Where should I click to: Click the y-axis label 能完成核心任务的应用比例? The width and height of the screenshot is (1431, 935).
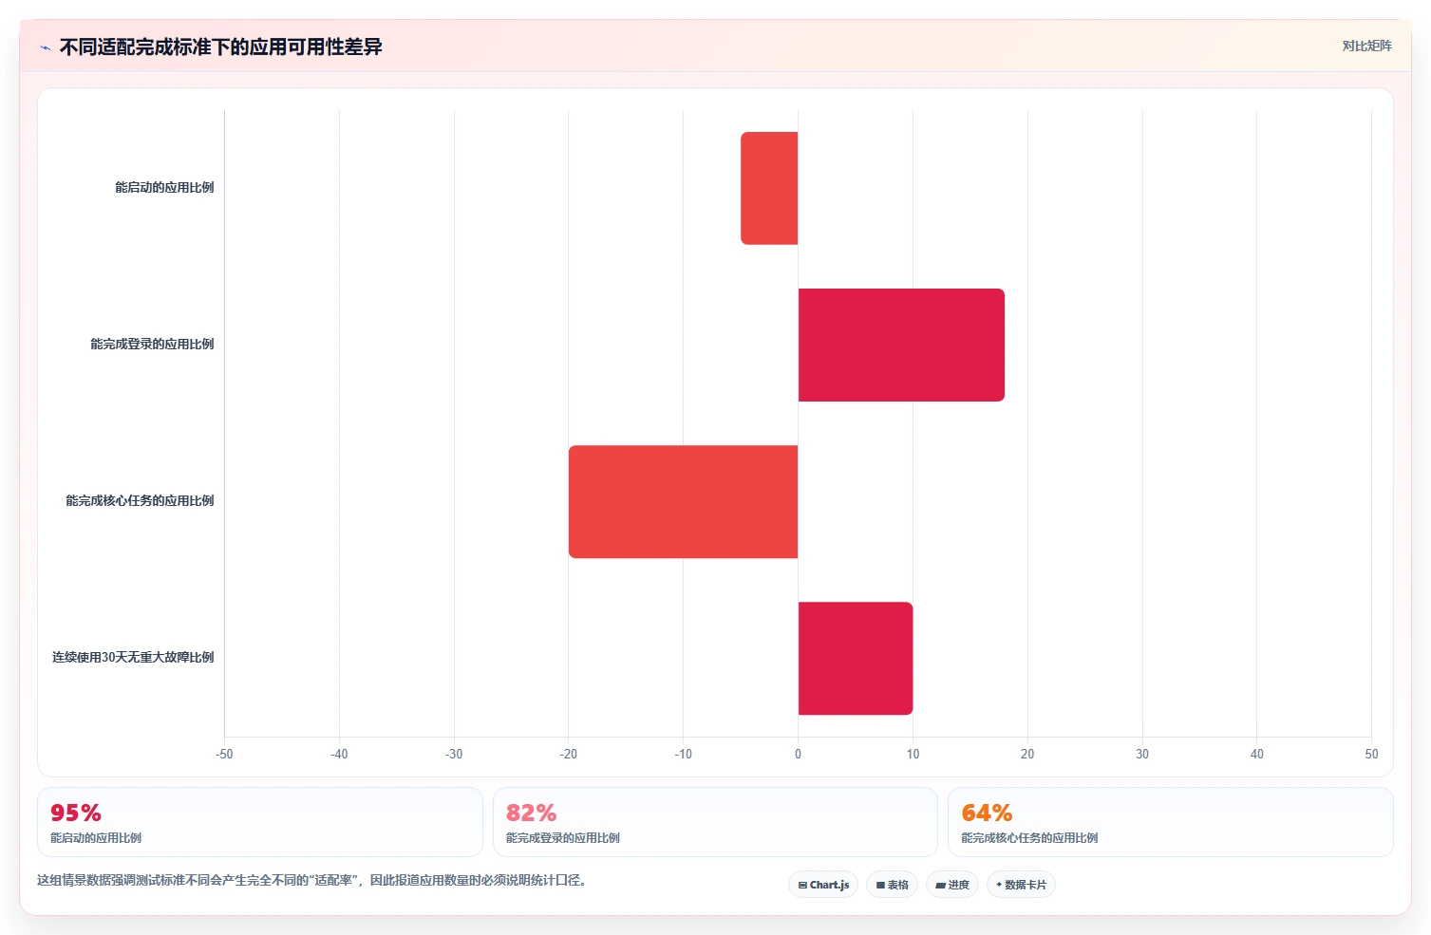click(140, 501)
